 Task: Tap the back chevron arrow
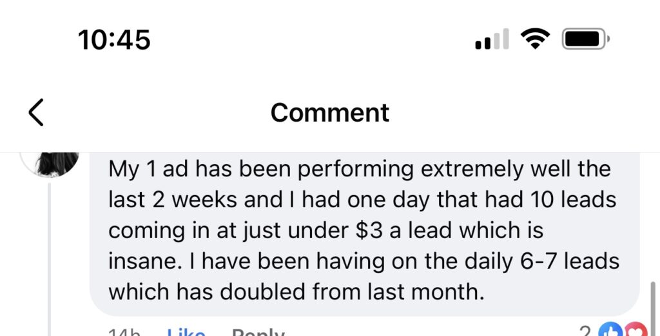36,113
